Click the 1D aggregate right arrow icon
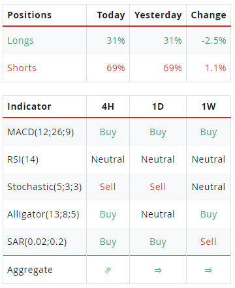The width and height of the screenshot is (235, 288). [x=158, y=270]
